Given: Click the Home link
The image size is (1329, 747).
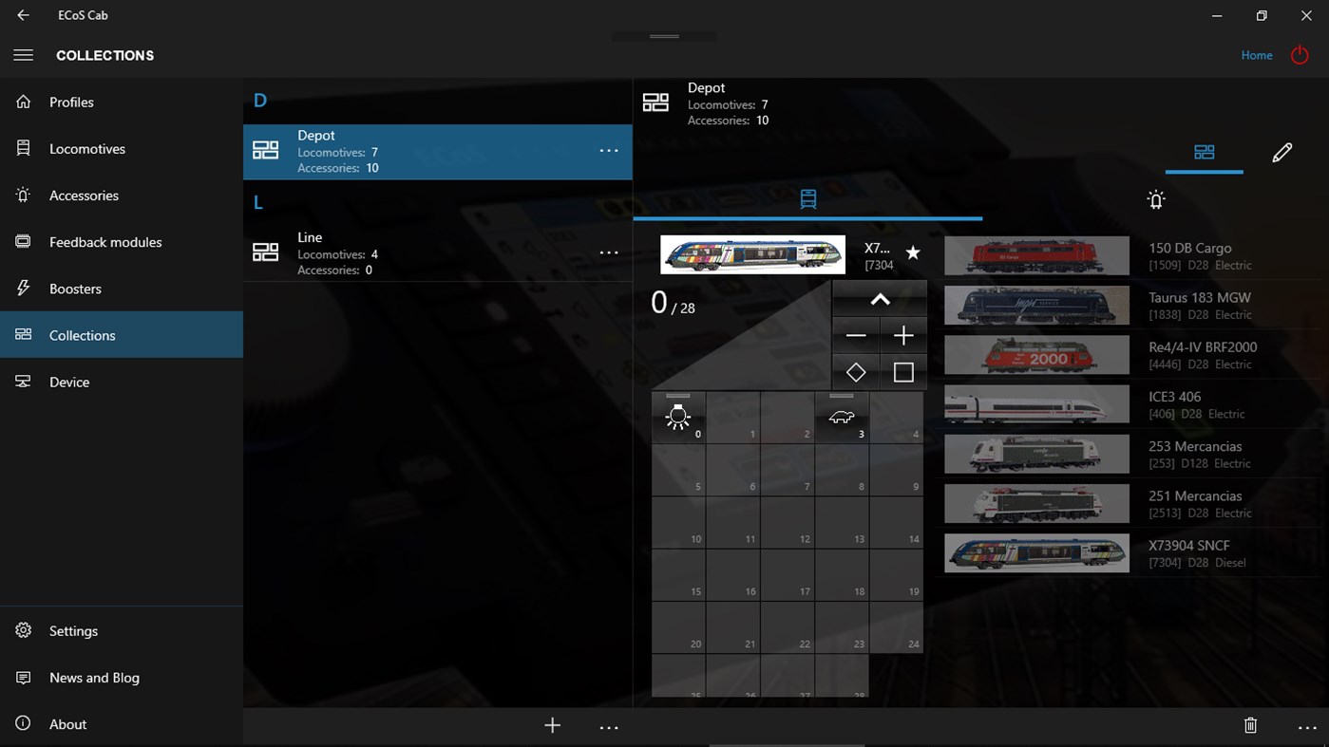Looking at the screenshot, I should pyautogui.click(x=1256, y=55).
